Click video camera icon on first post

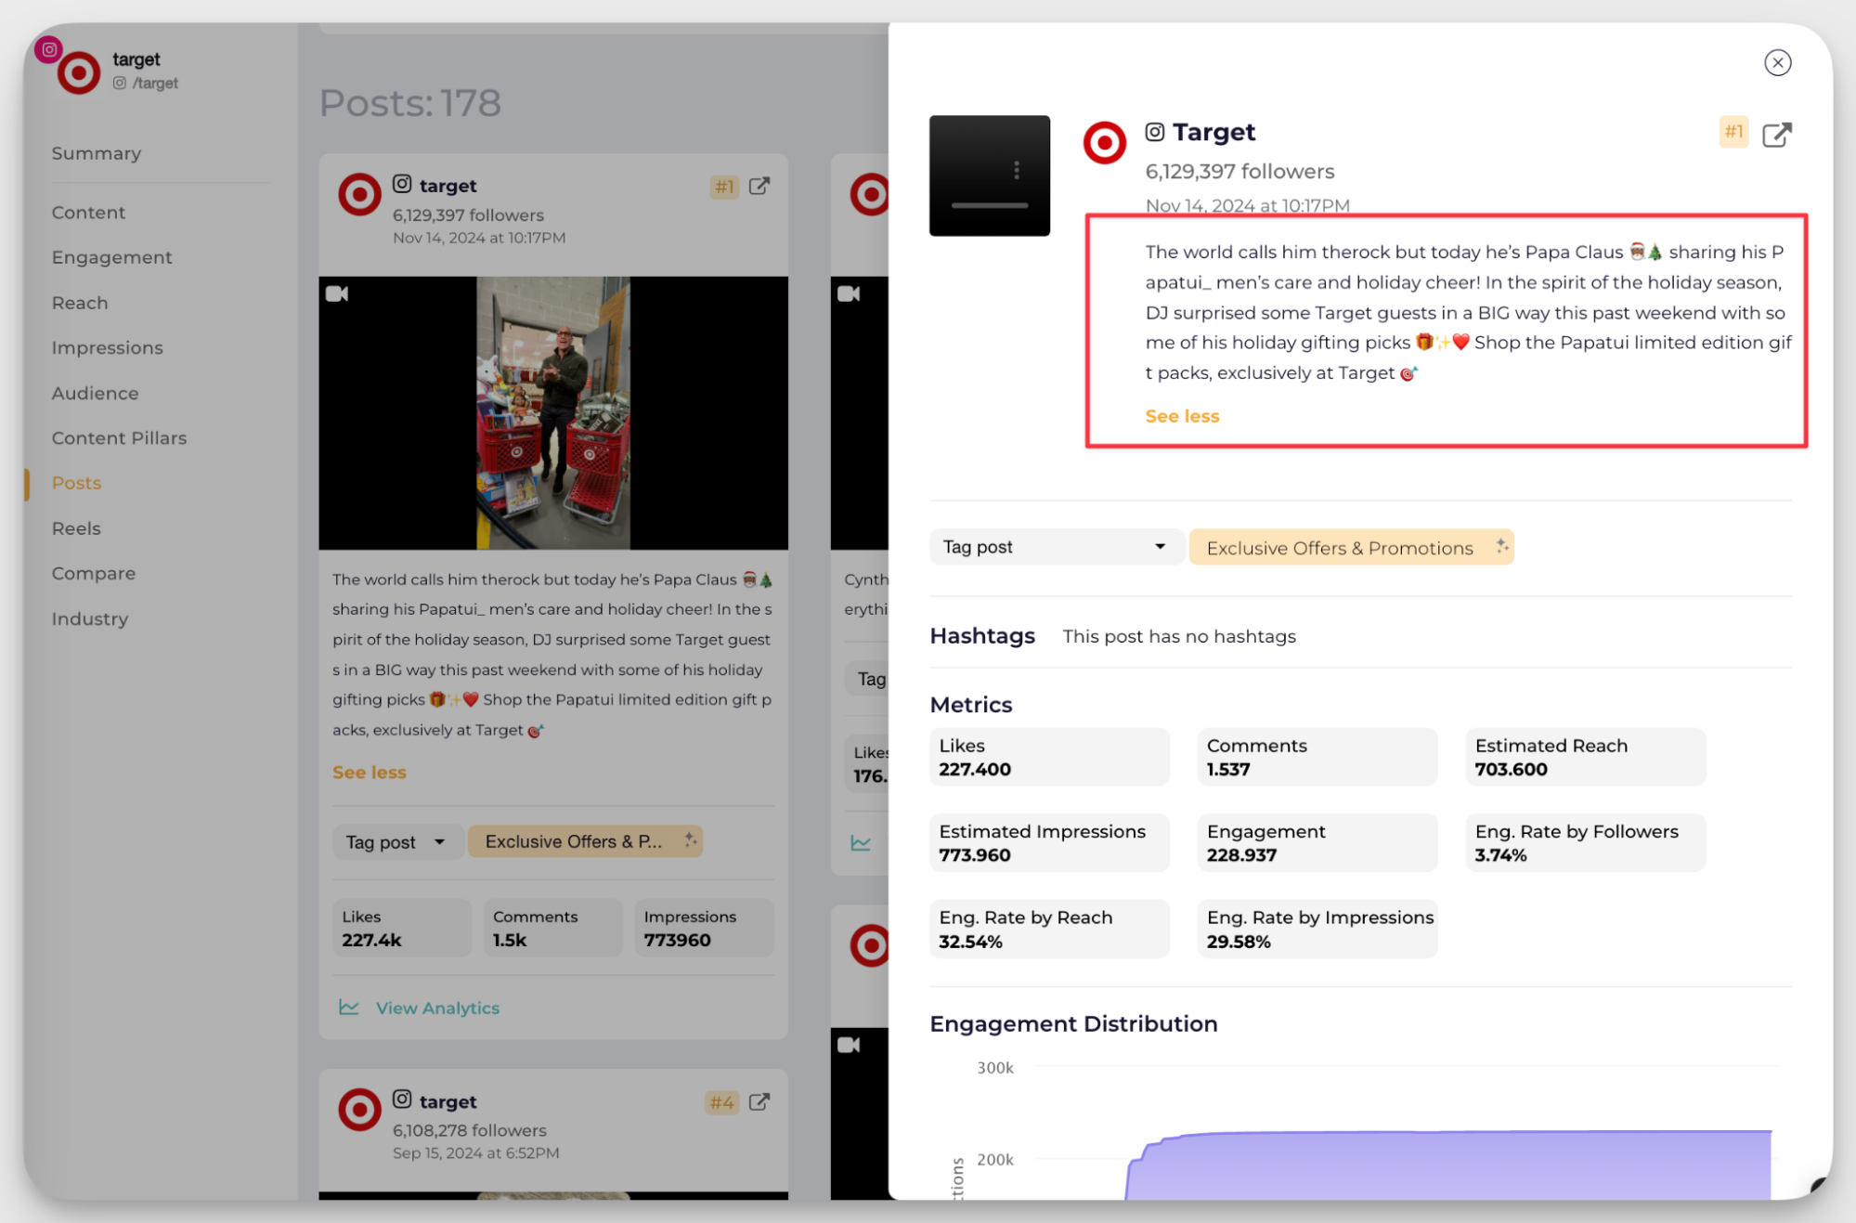(x=337, y=293)
